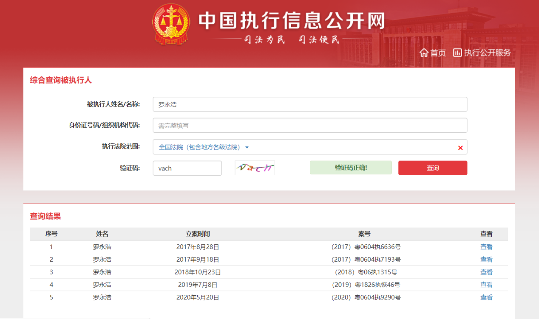Select date cell 2020年5月20日
The width and height of the screenshot is (539, 319).
198,298
